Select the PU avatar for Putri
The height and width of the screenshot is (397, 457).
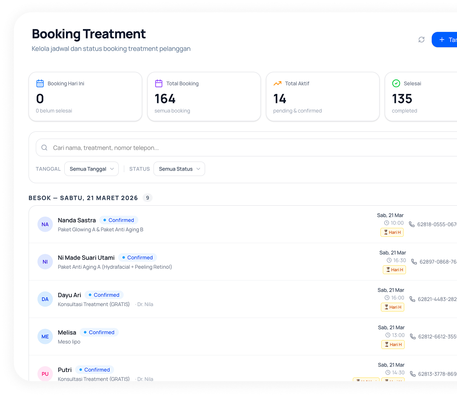click(x=45, y=374)
